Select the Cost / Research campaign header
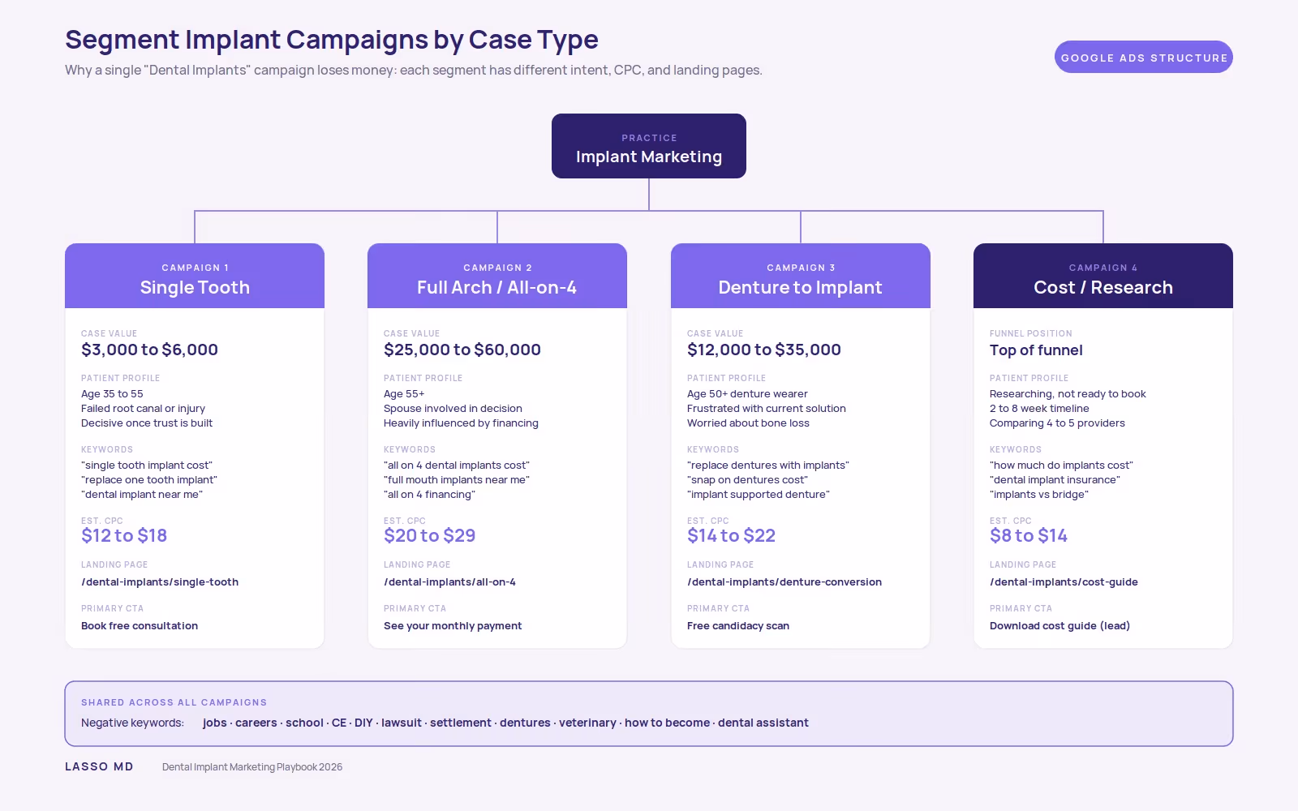Image resolution: width=1298 pixels, height=811 pixels. pyautogui.click(x=1103, y=276)
